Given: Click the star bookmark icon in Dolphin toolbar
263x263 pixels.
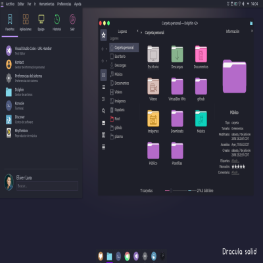Looking at the screenshot, I should pos(103,35).
